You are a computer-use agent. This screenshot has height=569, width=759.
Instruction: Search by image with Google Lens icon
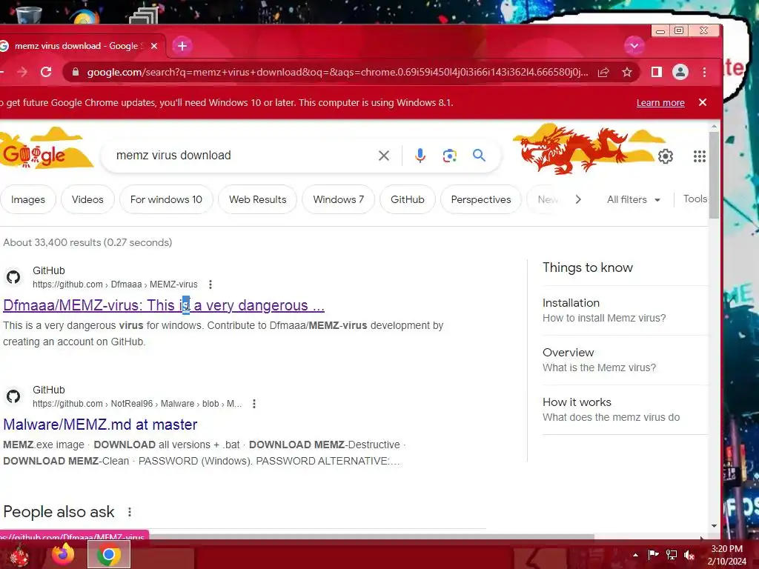point(449,156)
